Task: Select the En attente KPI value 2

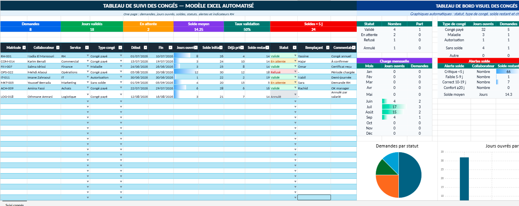Action: [x=148, y=29]
